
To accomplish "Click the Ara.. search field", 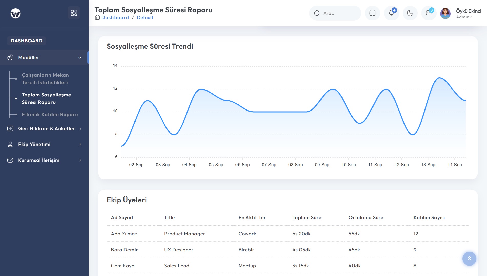I will [x=335, y=13].
